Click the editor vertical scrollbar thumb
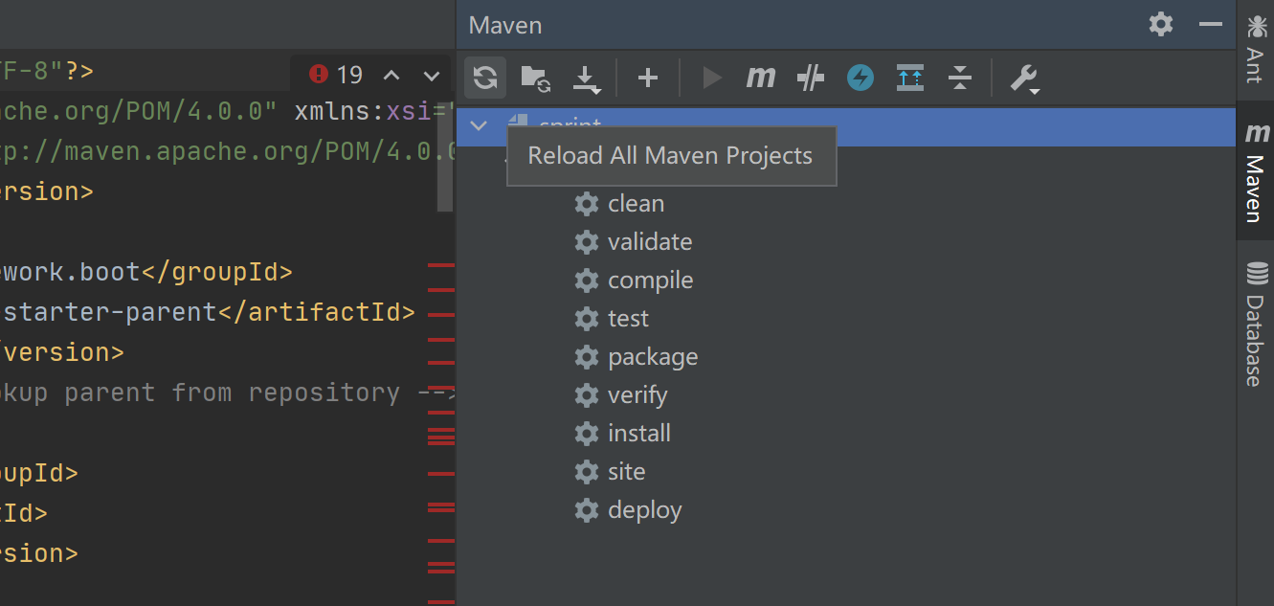 tap(445, 158)
